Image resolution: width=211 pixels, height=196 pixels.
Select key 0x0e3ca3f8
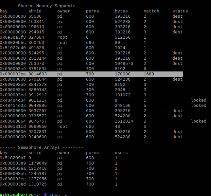pos(13,37)
